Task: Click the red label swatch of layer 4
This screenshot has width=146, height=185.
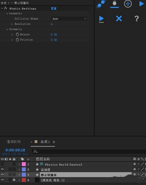Action: [x=24, y=180]
